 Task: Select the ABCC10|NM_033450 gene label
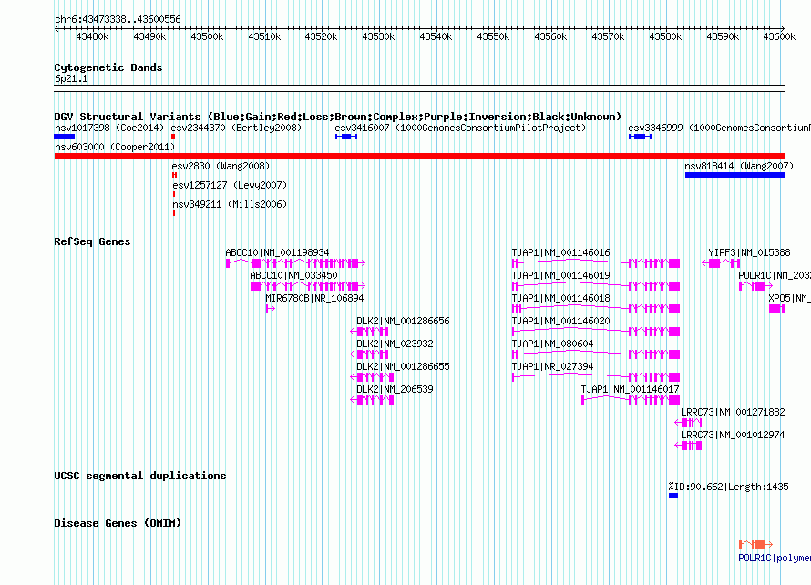(293, 276)
